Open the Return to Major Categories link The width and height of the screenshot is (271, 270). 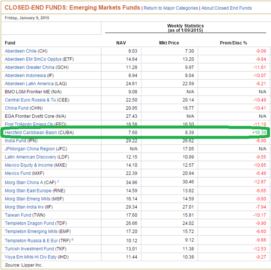pyautogui.click(x=171, y=8)
